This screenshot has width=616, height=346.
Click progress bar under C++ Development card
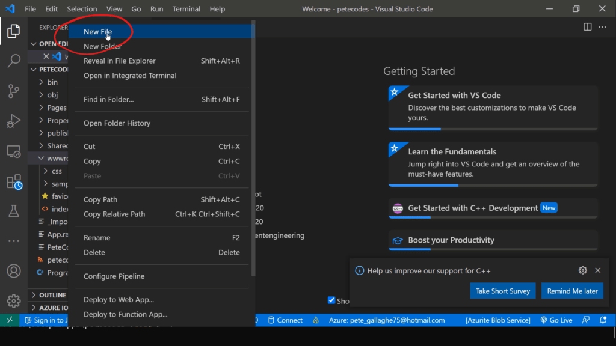click(493, 217)
